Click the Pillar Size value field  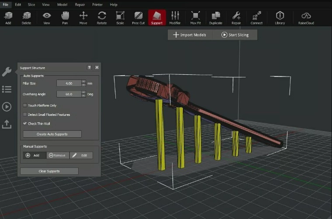[69, 83]
